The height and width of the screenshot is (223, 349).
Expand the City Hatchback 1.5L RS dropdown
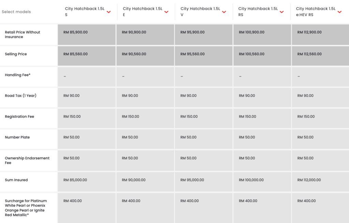pos(282,12)
